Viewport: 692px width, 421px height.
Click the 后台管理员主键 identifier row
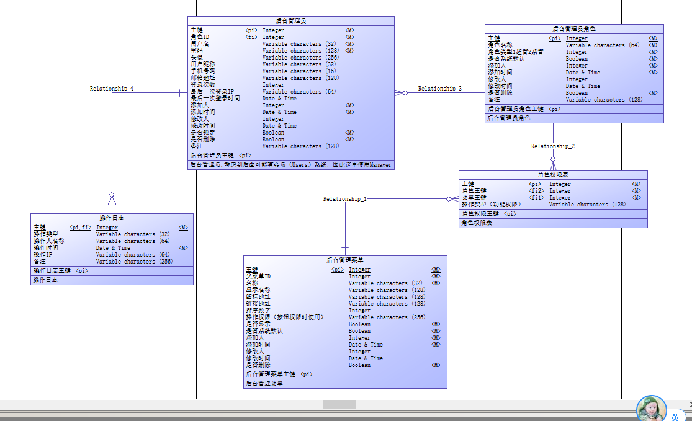tap(291, 156)
